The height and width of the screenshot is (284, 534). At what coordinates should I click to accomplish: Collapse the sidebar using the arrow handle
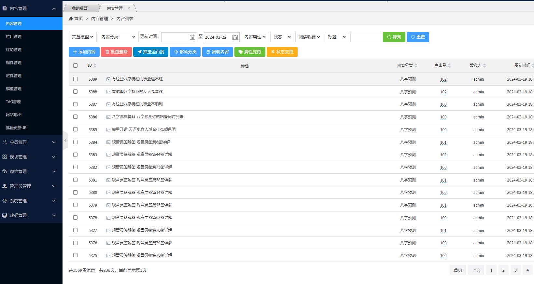(x=65, y=141)
